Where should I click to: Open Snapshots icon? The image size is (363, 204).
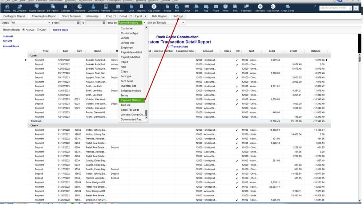click(80, 8)
